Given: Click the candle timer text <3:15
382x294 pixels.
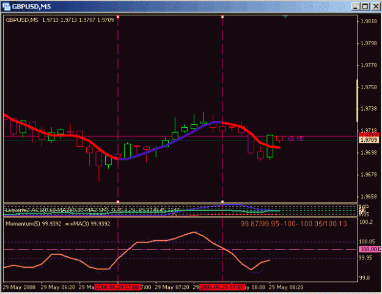Looking at the screenshot, I should click(295, 139).
